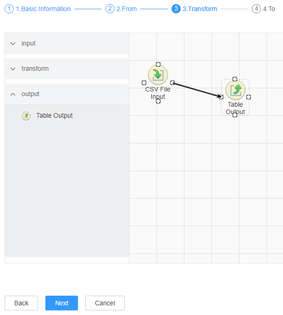Click the bottom connector of Table Output node

click(x=235, y=115)
